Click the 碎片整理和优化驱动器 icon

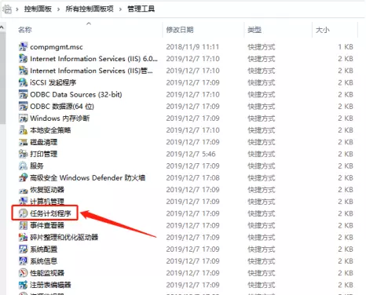pyautogui.click(x=23, y=237)
